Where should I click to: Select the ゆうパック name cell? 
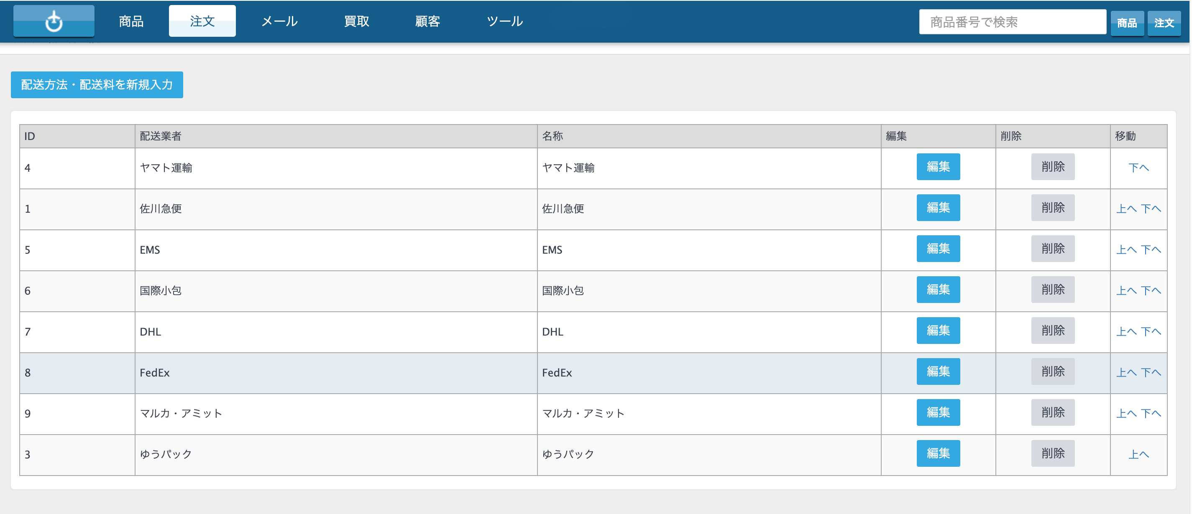[709, 455]
